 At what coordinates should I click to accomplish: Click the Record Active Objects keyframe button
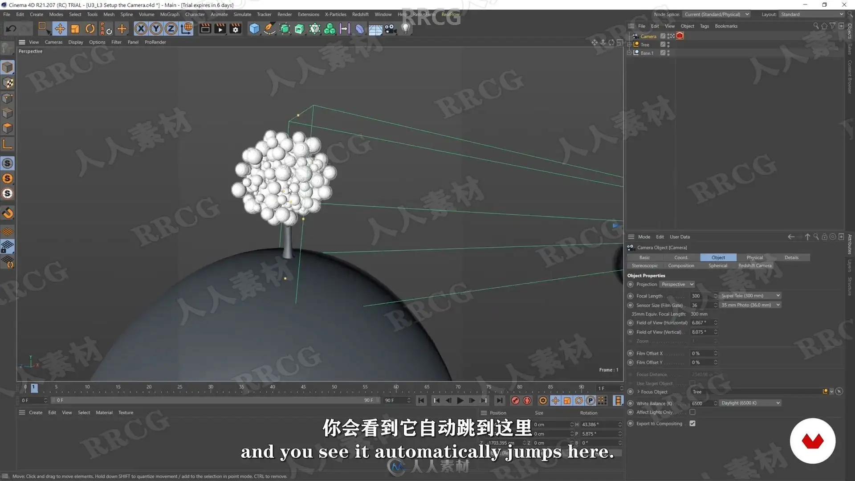pos(515,400)
